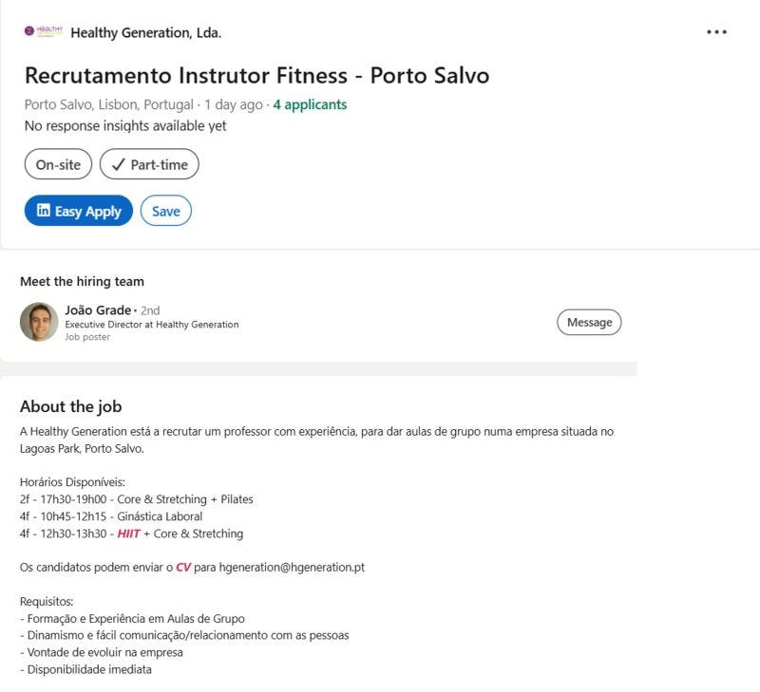The image size is (760, 692).
Task: Message the job poster
Action: pyautogui.click(x=589, y=322)
